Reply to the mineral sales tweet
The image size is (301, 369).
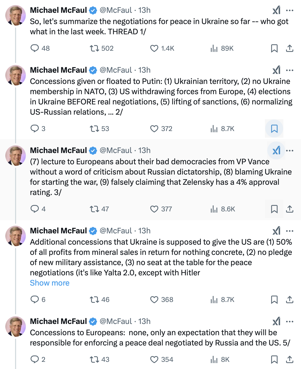point(35,300)
